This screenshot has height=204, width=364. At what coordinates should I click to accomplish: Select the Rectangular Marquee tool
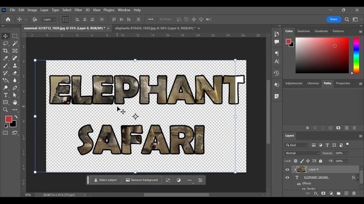pos(15,36)
